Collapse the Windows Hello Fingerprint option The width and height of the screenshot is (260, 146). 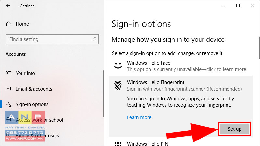(x=181, y=86)
